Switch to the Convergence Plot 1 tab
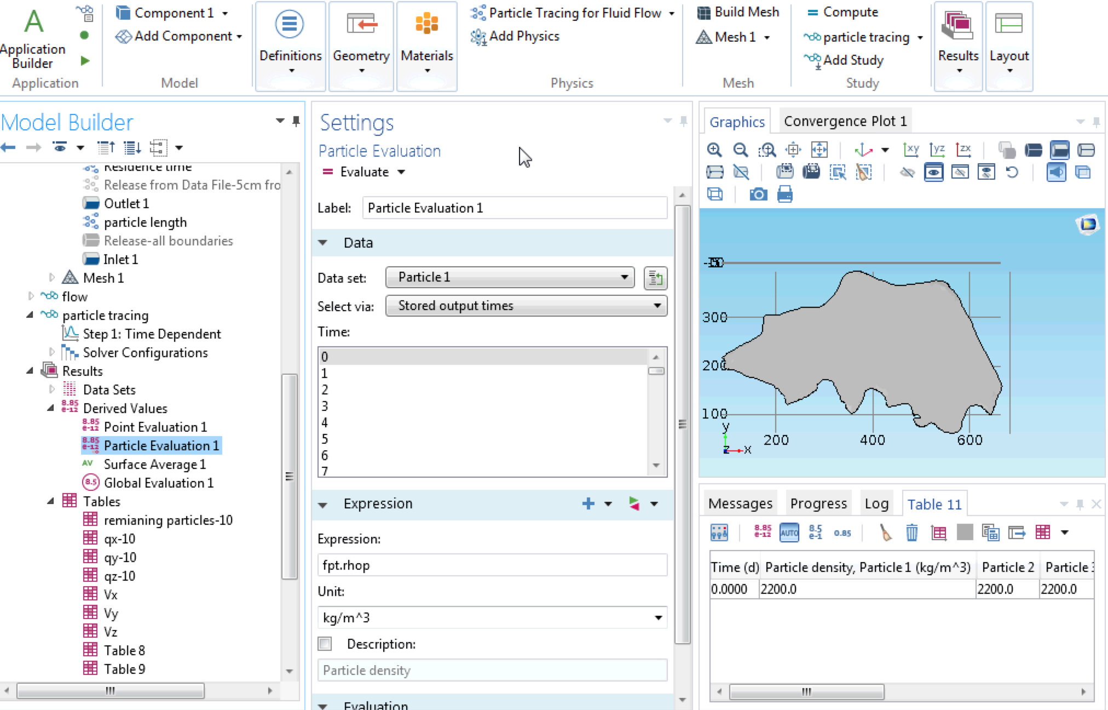Image resolution: width=1108 pixels, height=710 pixels. coord(845,121)
